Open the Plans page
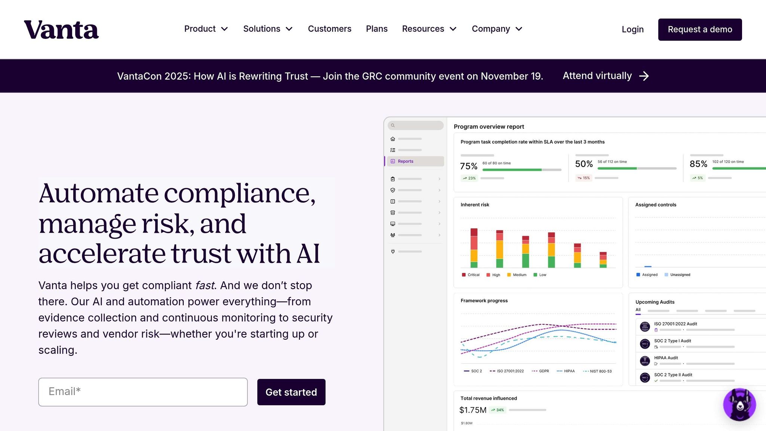 click(x=377, y=29)
